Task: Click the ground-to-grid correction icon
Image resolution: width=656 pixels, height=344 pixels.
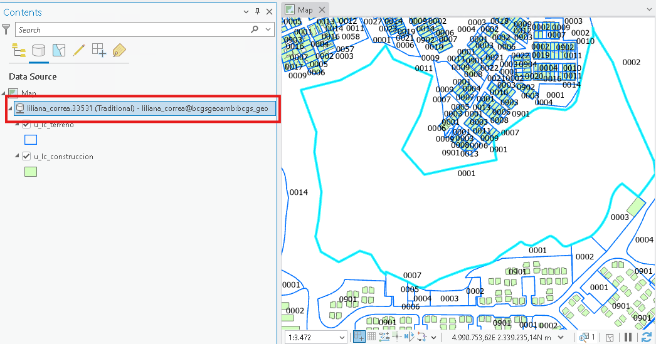Action: 409,336
